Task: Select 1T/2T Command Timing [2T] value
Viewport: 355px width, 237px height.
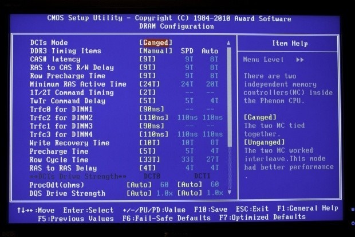Action: (147, 92)
